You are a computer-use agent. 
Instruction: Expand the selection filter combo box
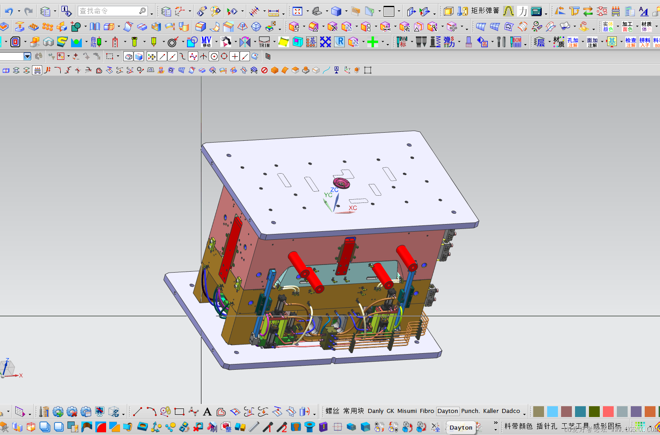click(x=27, y=56)
